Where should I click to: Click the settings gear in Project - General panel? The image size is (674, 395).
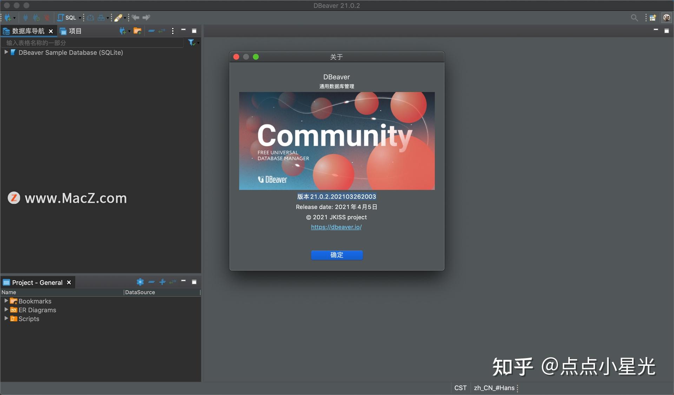pos(140,282)
